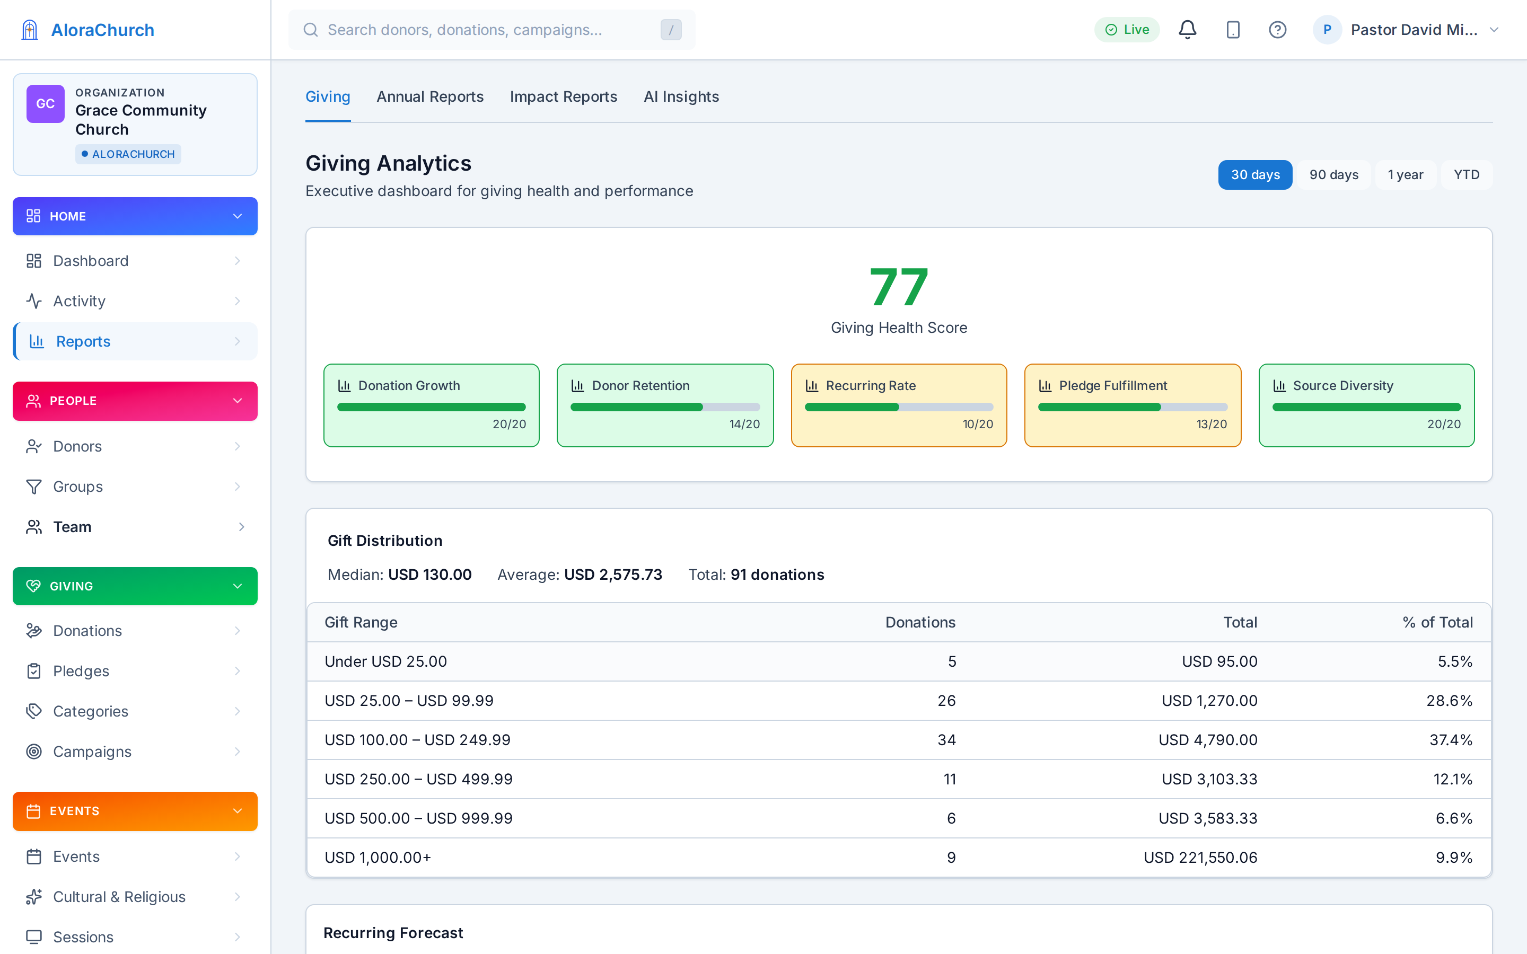Click the slash shortcut key badge
The image size is (1527, 954).
pyautogui.click(x=671, y=30)
